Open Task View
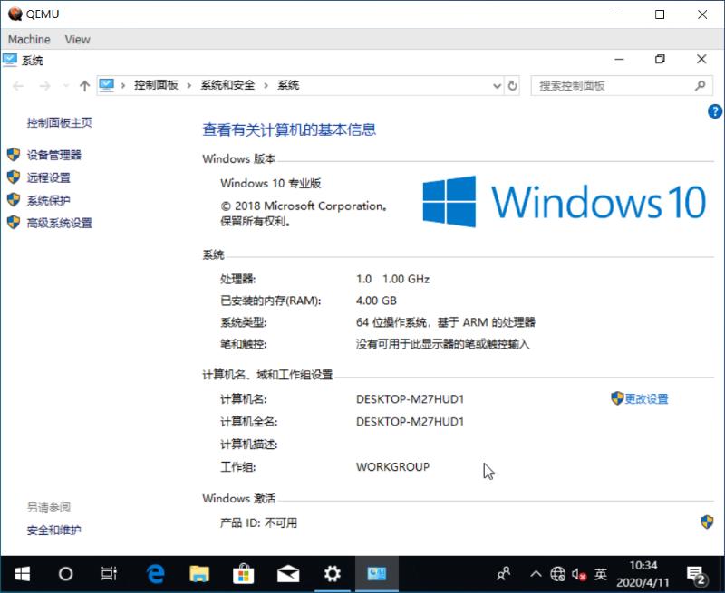Viewport: 725px width, 593px height. click(x=109, y=573)
